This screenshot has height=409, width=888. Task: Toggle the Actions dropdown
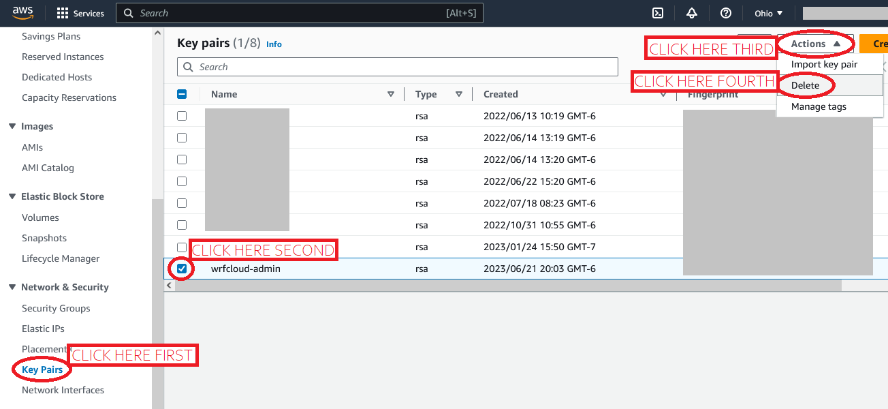pos(816,44)
